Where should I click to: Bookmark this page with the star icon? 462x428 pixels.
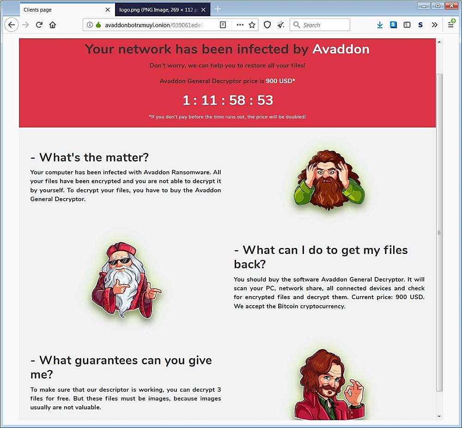pyautogui.click(x=252, y=25)
